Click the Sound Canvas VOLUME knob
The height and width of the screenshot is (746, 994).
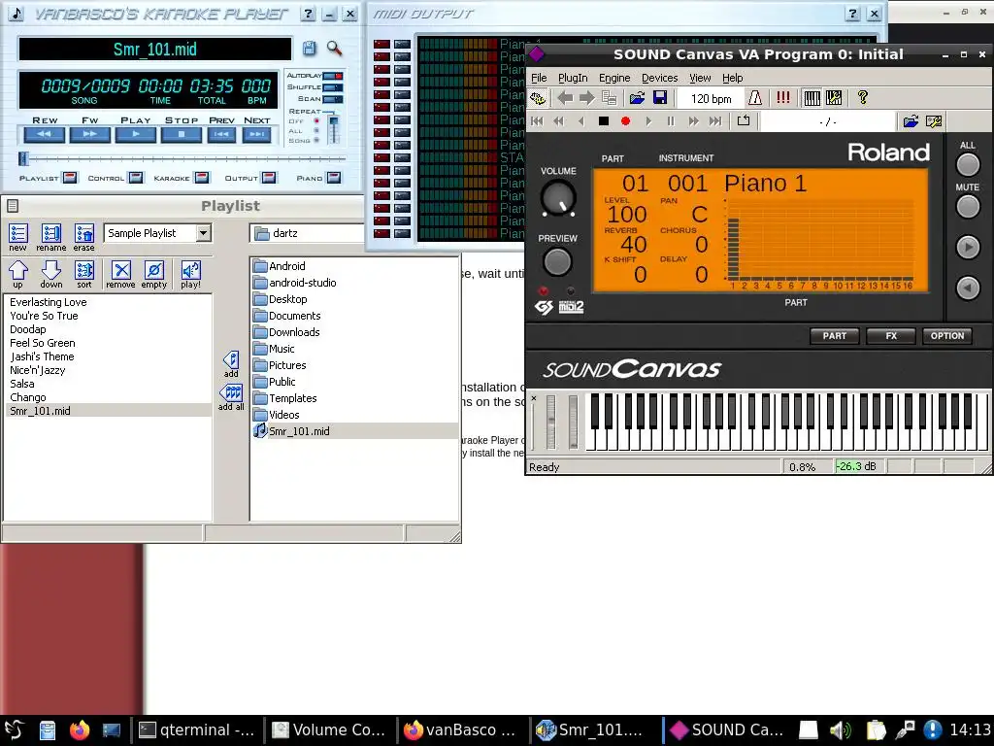pos(558,197)
